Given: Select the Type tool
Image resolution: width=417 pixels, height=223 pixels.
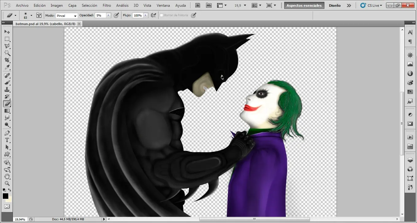Looking at the screenshot, I should (7, 140).
